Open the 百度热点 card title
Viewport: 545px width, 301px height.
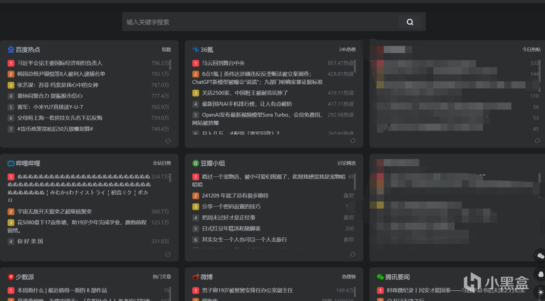[28, 50]
